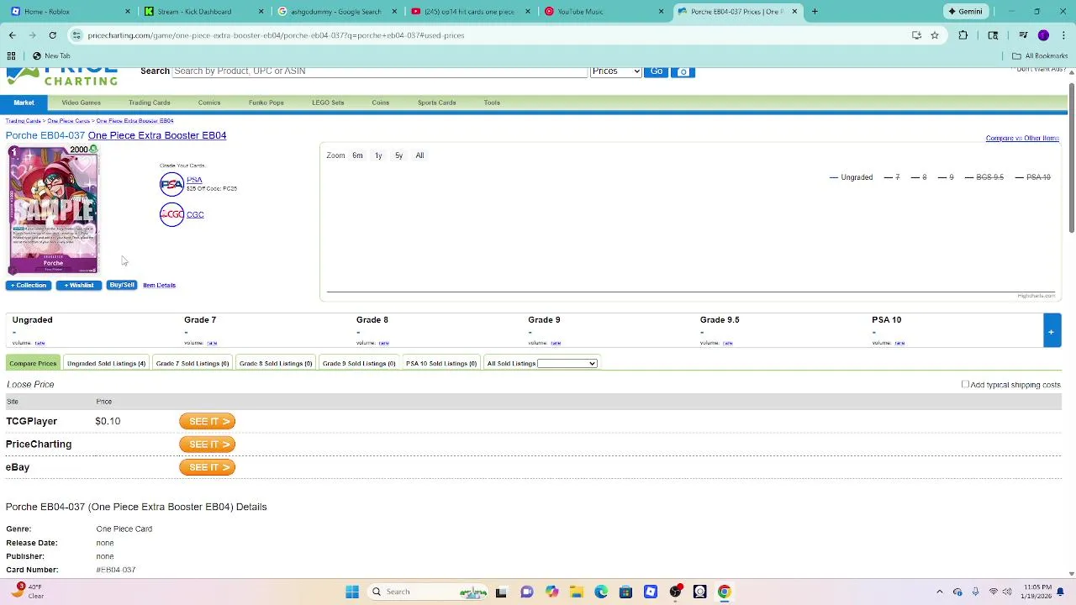Open Microsoft Edge from the taskbar
This screenshot has height=605, width=1076.
click(x=601, y=592)
